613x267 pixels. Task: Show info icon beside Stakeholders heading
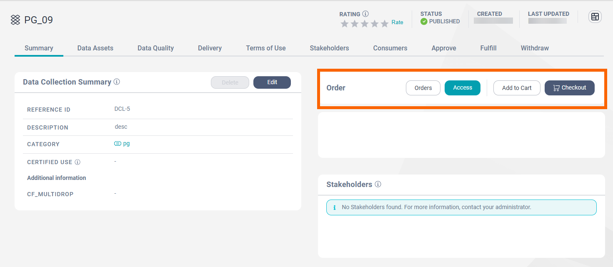(378, 184)
